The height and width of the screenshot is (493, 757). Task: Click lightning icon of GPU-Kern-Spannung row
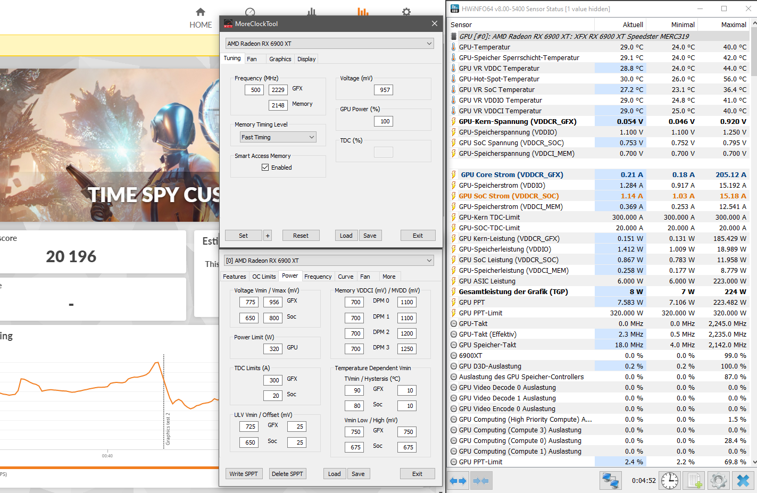pyautogui.click(x=454, y=121)
